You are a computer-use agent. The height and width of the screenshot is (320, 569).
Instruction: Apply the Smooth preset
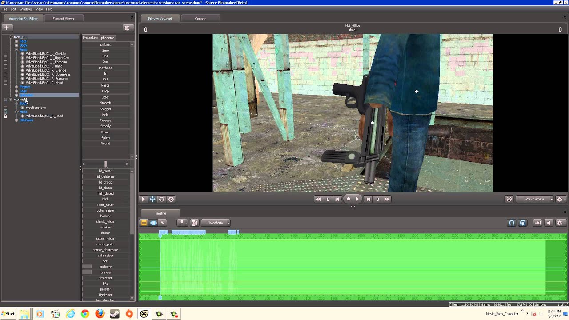tap(105, 103)
